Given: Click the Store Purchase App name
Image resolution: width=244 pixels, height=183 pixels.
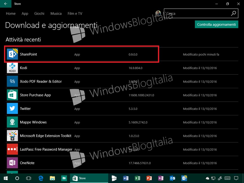Looking at the screenshot, I should point(35,95).
